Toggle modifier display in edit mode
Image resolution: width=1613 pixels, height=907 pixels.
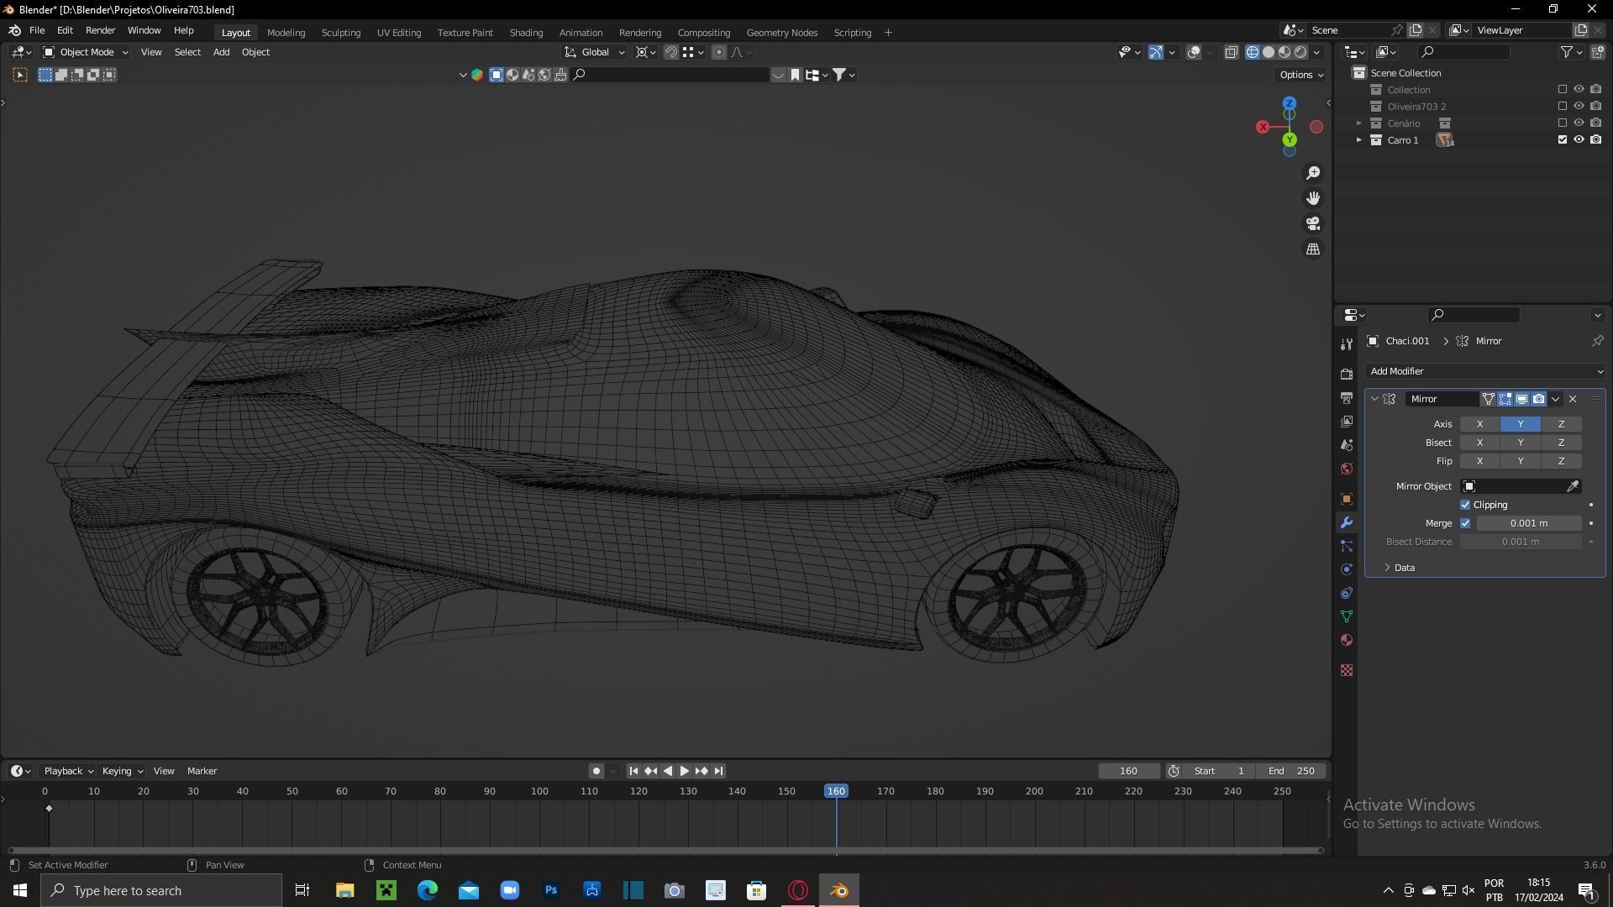pyautogui.click(x=1505, y=399)
